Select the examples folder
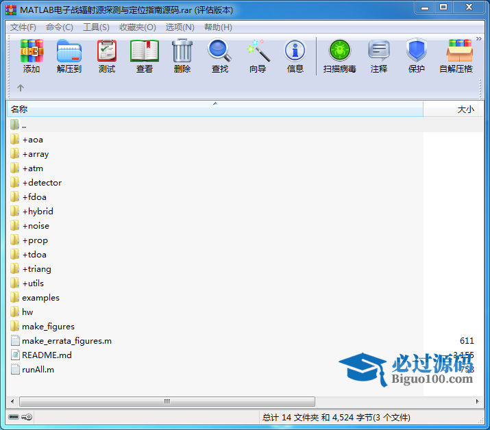The width and height of the screenshot is (490, 430). tap(35, 298)
